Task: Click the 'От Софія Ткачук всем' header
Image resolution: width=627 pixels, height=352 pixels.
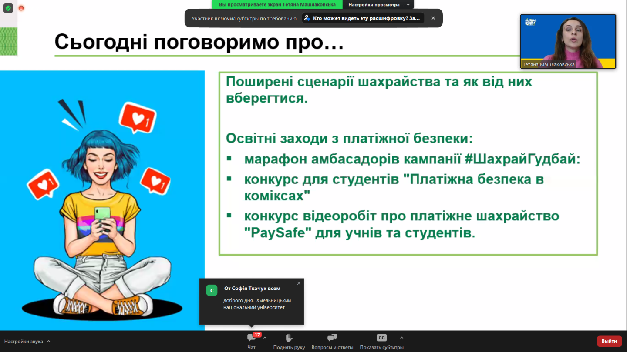Action: (x=252, y=288)
